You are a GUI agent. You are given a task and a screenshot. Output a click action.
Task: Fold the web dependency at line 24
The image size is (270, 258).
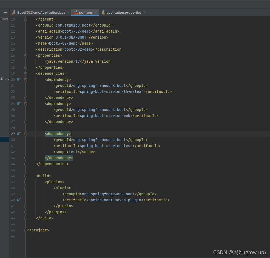pos(25,104)
